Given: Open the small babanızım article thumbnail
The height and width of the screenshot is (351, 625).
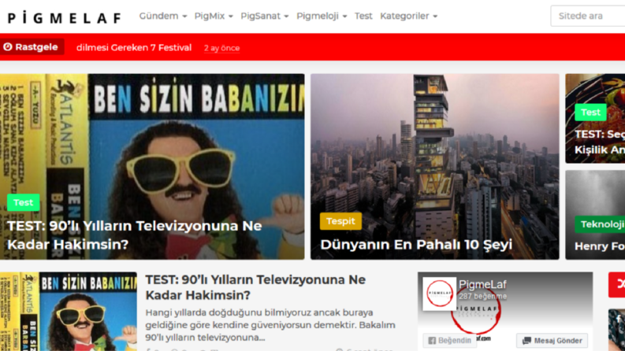Looking at the screenshot, I should point(68,311).
